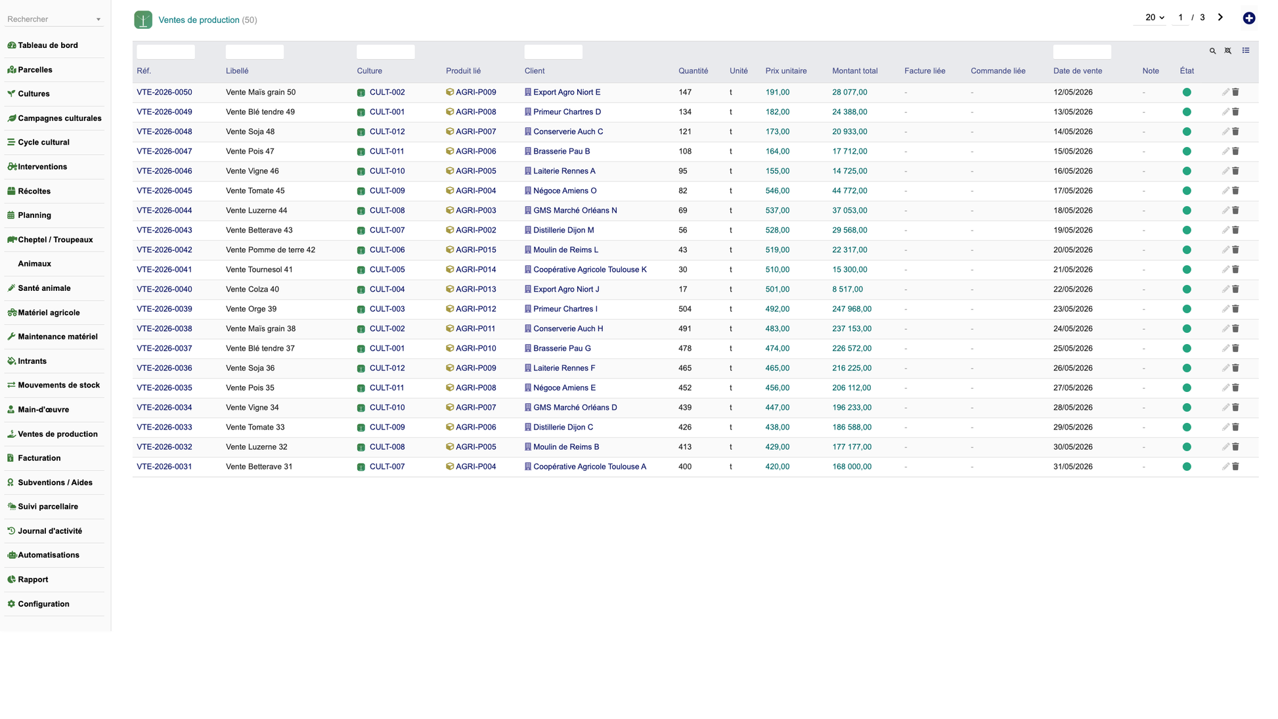Open client Laiterie Rennes F
Image resolution: width=1278 pixels, height=719 pixels.
(x=564, y=368)
